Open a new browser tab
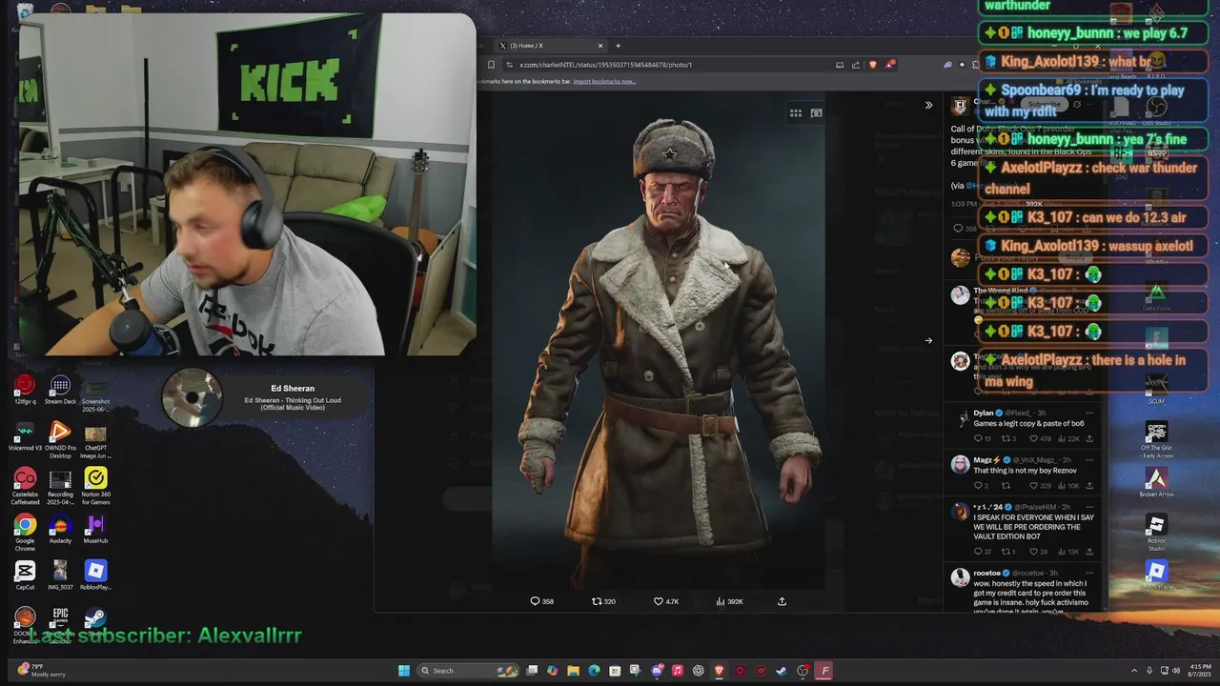 618,46
